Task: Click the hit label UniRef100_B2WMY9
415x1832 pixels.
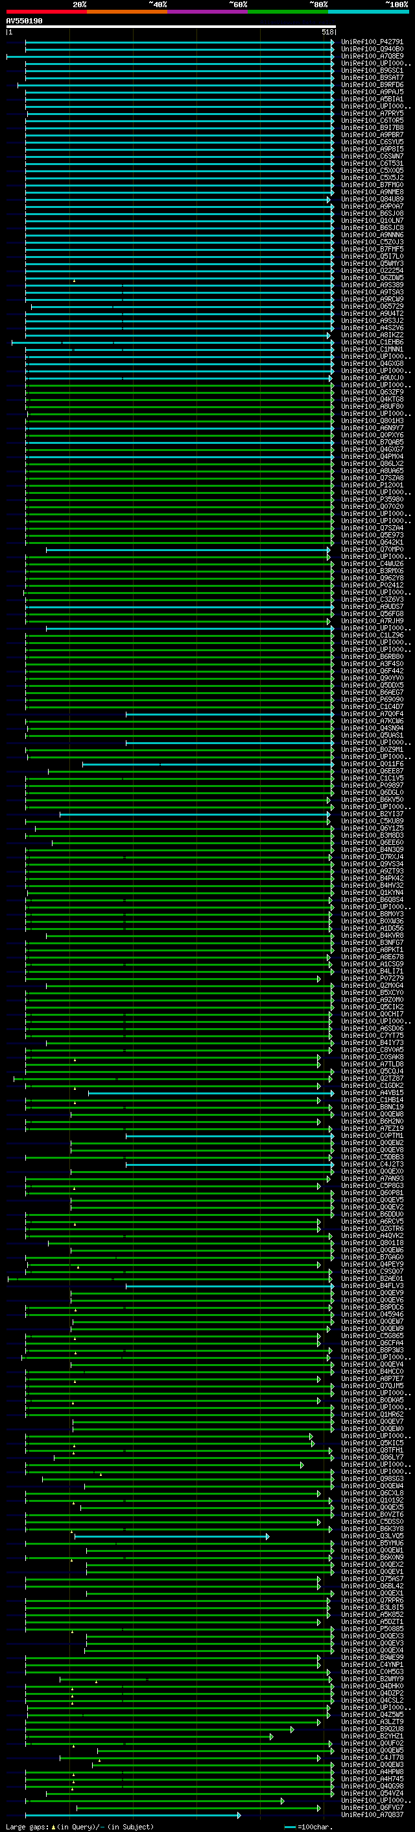Action: point(372,1679)
